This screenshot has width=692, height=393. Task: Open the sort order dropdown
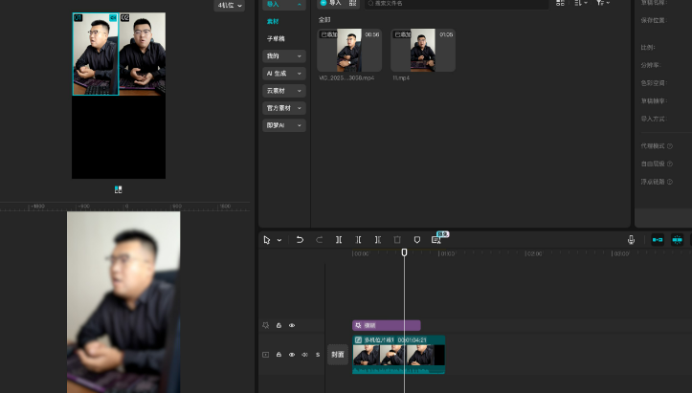[x=581, y=3]
